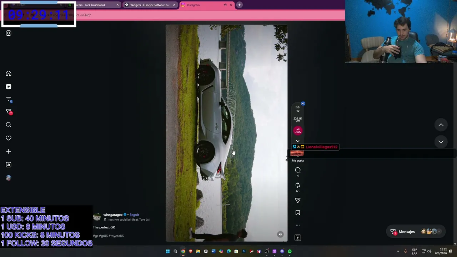Open Discord from the taskbar
The height and width of the screenshot is (257, 457).
[282, 252]
